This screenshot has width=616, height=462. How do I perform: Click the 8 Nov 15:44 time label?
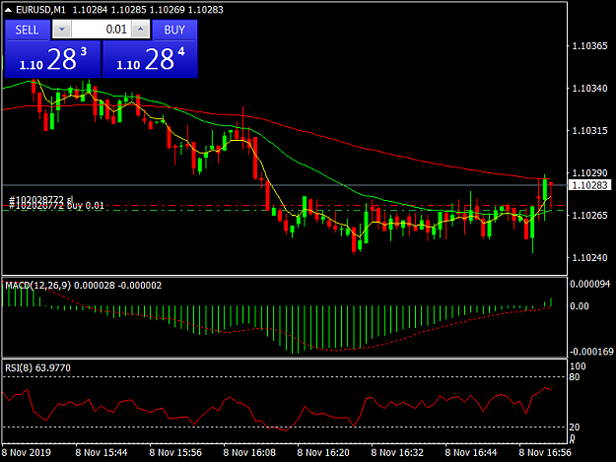102,452
